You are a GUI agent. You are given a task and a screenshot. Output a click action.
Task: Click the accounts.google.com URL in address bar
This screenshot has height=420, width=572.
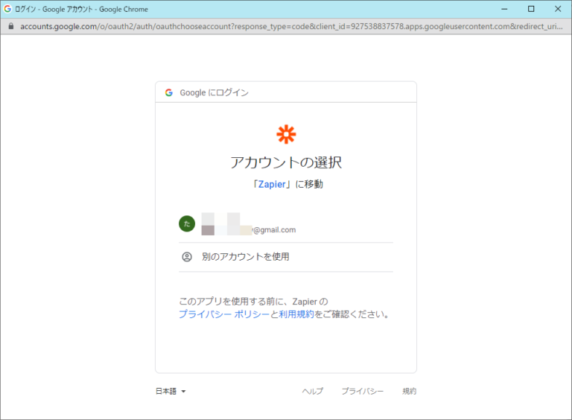291,26
